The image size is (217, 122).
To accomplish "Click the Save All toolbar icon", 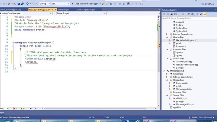I will 22,4.
